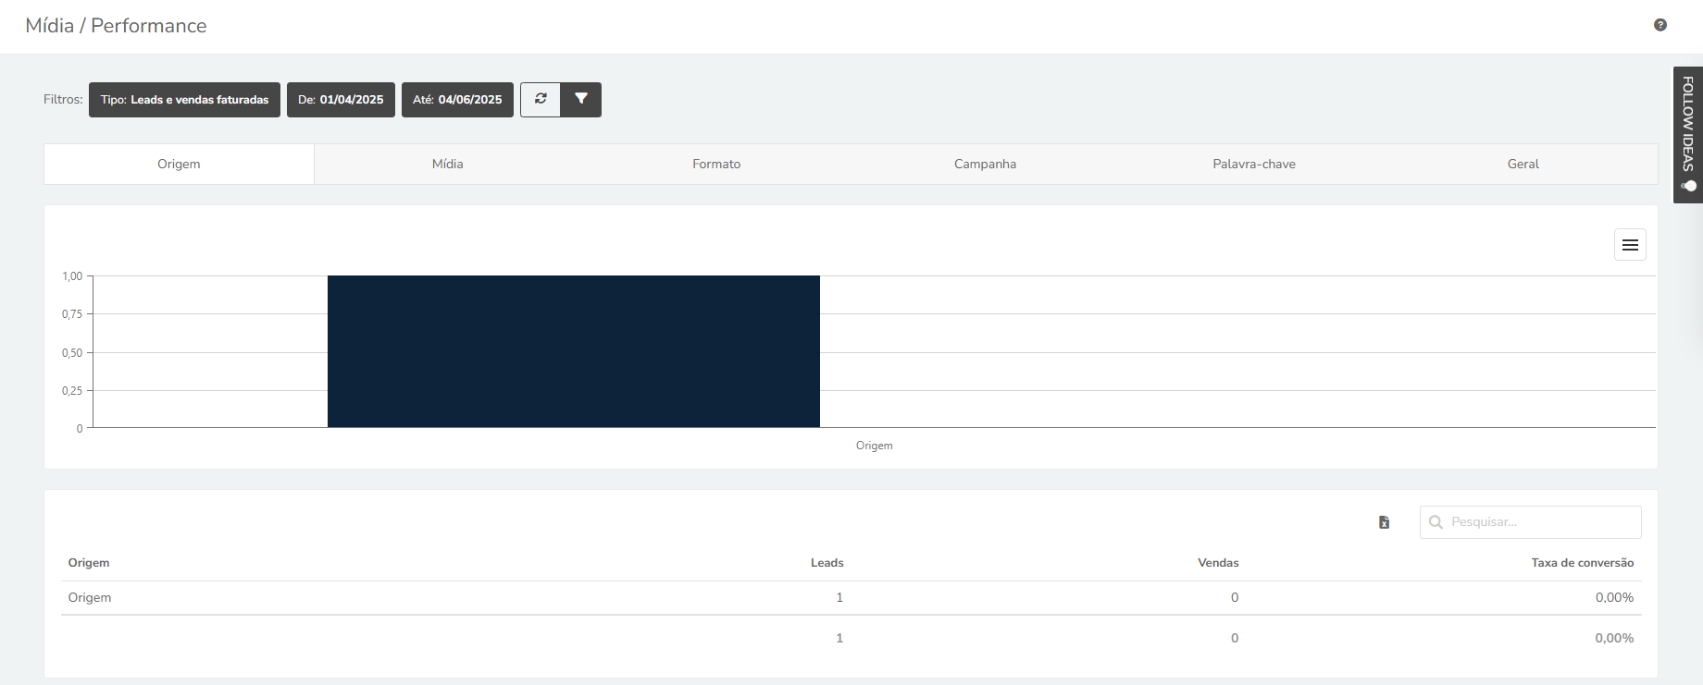Click the Mídia / Performance page title
The width and height of the screenshot is (1703, 685).
click(117, 26)
